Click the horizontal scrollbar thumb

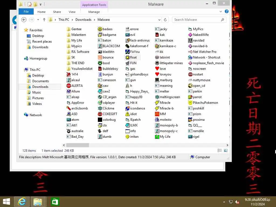[x=77, y=145]
